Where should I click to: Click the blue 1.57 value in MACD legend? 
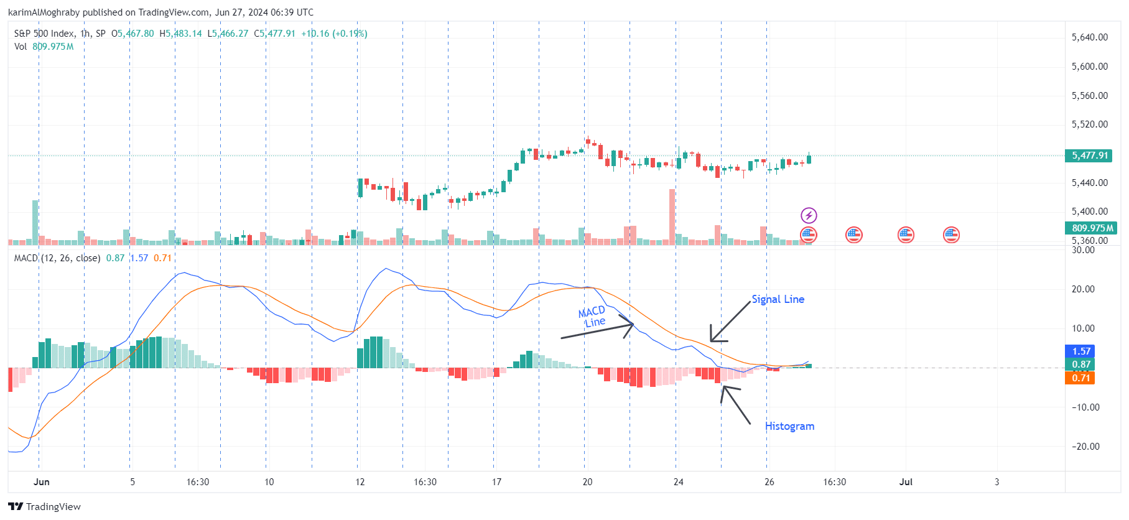click(139, 258)
